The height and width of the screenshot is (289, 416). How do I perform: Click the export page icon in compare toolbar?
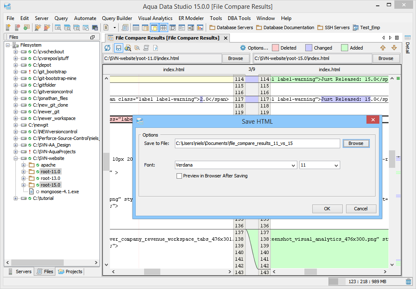[x=155, y=48]
